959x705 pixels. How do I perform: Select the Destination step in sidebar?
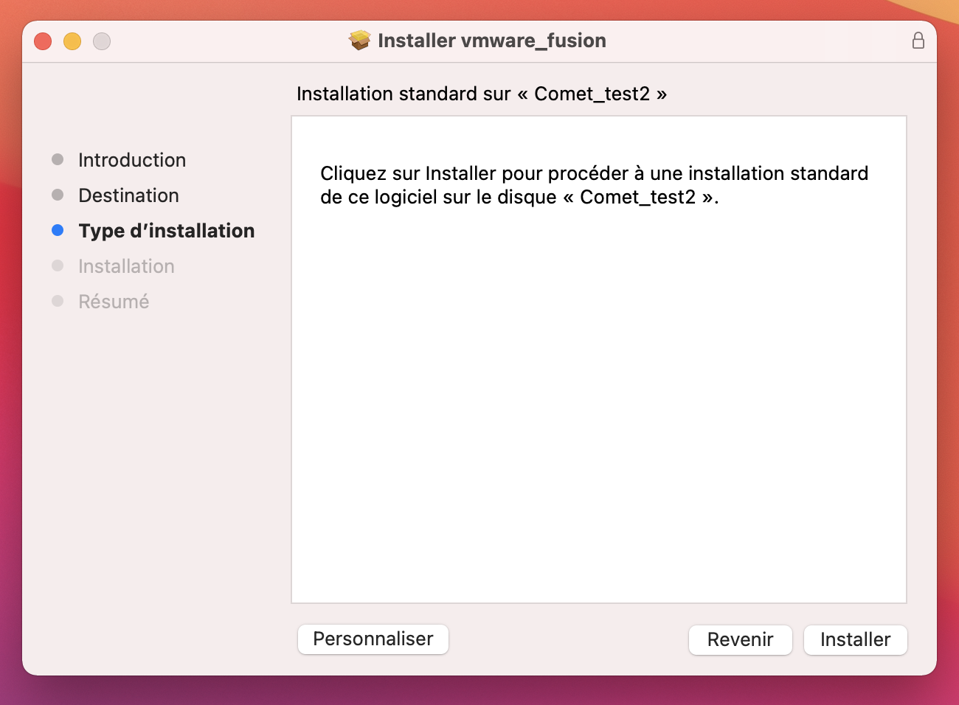coord(129,195)
